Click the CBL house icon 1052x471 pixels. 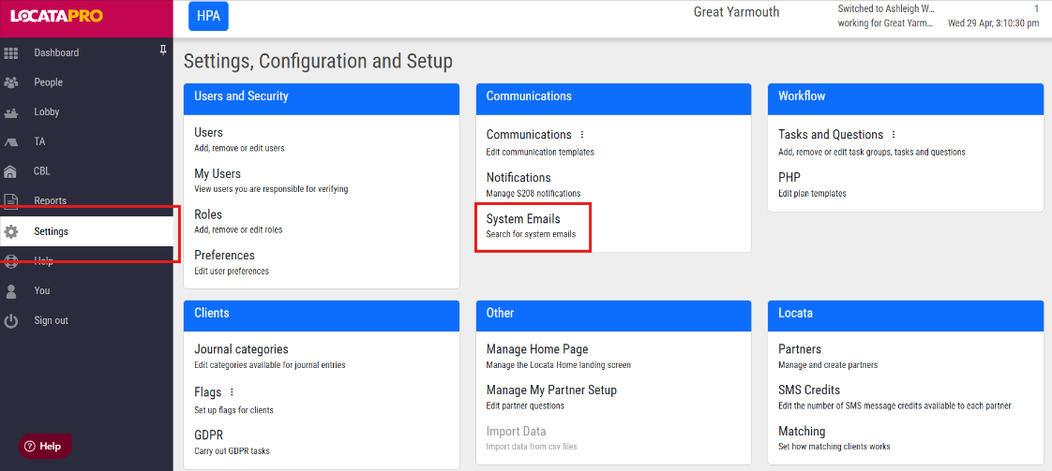coord(10,171)
